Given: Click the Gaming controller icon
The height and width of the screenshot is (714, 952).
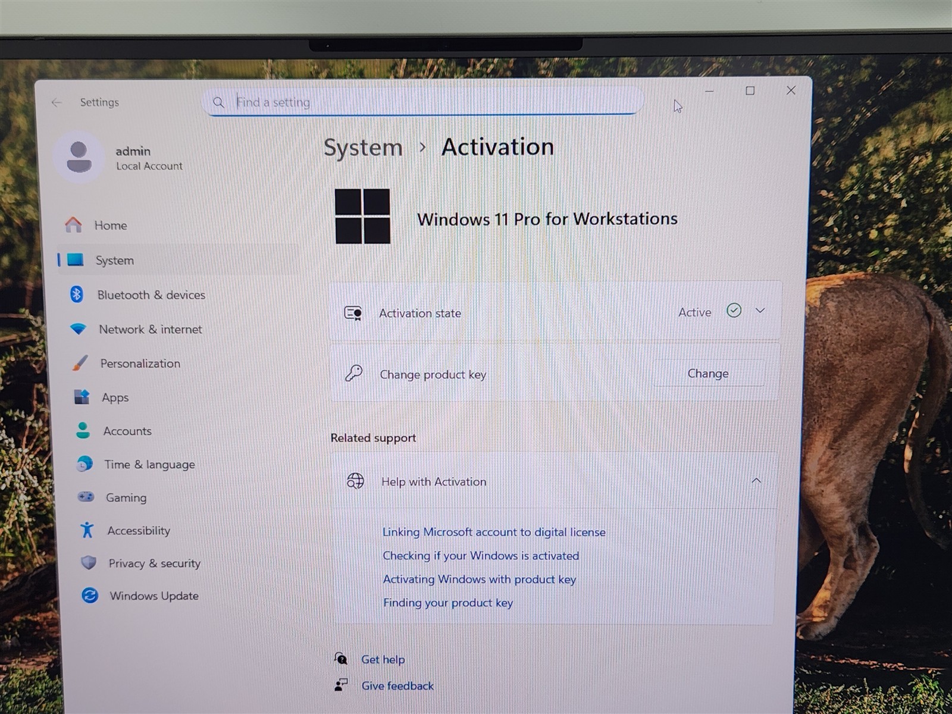Looking at the screenshot, I should click(x=86, y=496).
